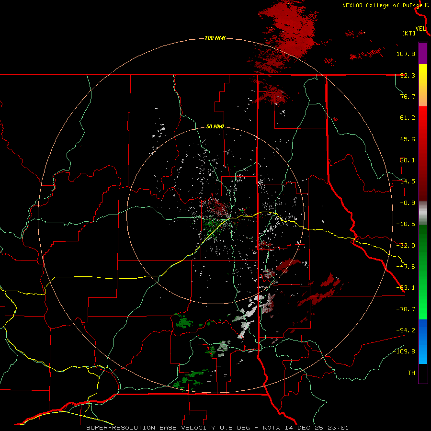Select the -16.5 scale value

406,224
